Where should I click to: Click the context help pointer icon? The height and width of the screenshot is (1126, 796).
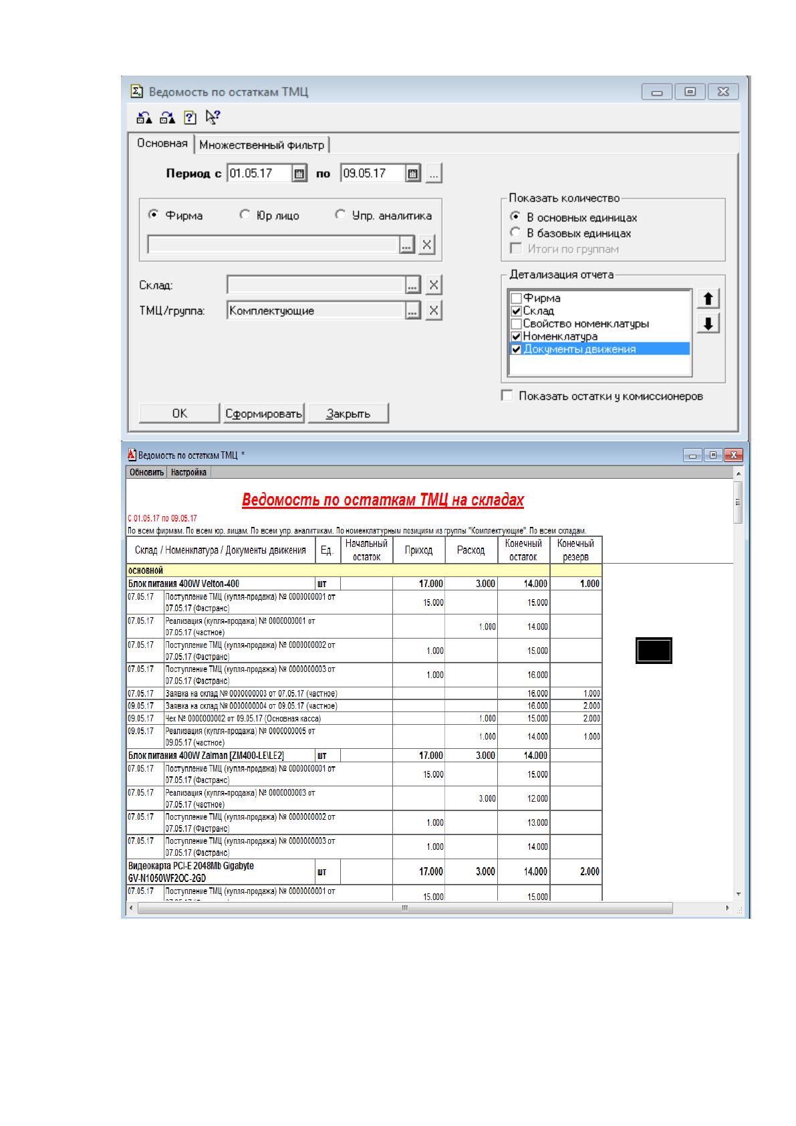213,118
